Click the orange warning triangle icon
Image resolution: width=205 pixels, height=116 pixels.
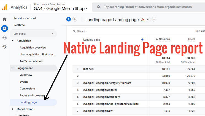pyautogui.click(x=143, y=20)
